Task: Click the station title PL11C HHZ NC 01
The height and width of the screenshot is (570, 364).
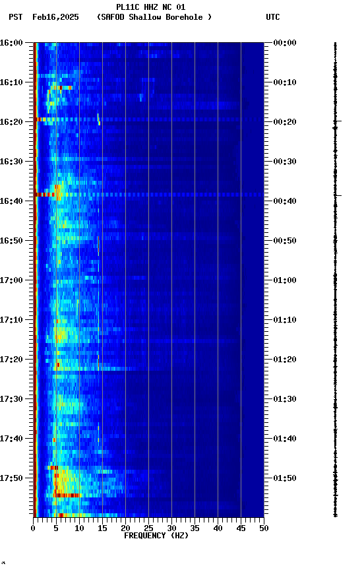Action: pyautogui.click(x=151, y=7)
